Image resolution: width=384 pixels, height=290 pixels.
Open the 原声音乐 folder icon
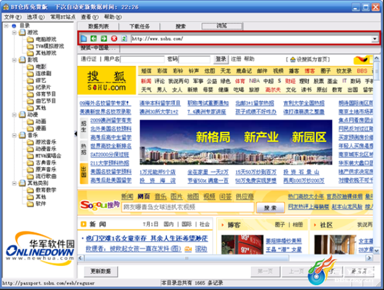coord(30,170)
